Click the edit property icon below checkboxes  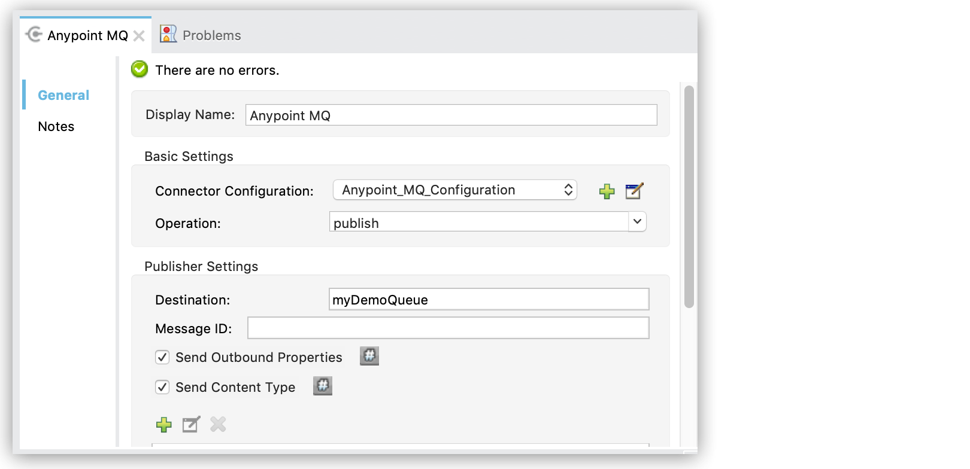191,425
